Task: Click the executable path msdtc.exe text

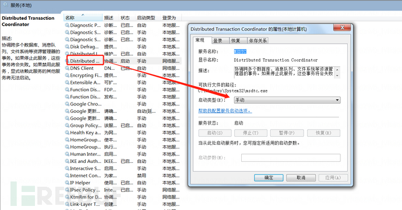Action: pos(233,91)
